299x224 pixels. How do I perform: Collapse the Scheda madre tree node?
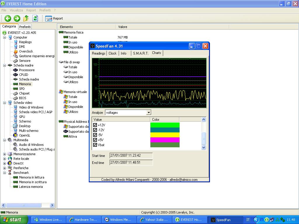click(4, 65)
